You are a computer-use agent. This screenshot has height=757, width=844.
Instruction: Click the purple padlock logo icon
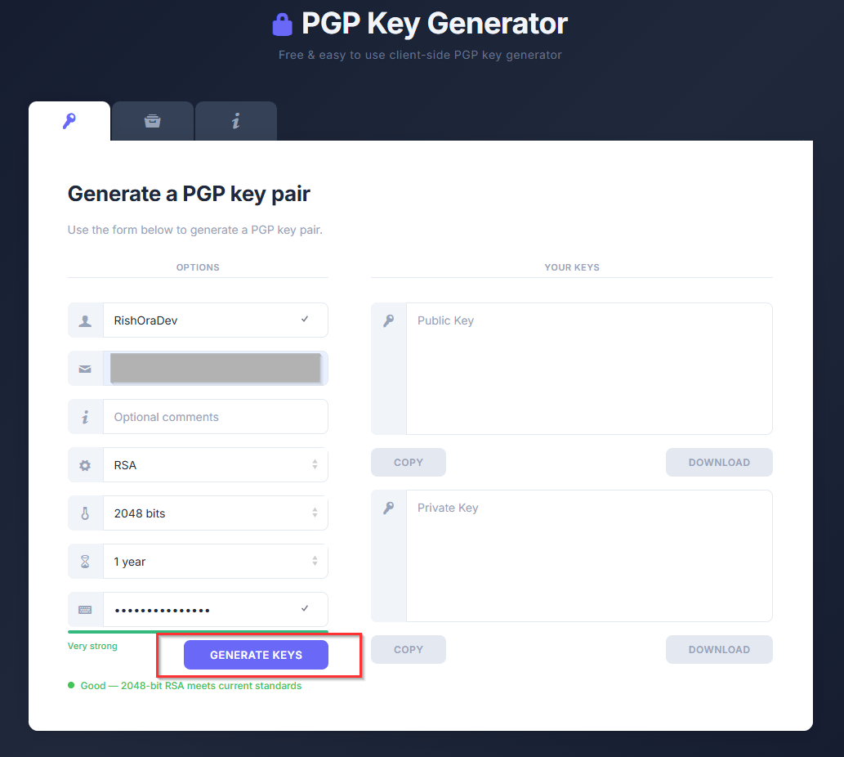point(282,25)
